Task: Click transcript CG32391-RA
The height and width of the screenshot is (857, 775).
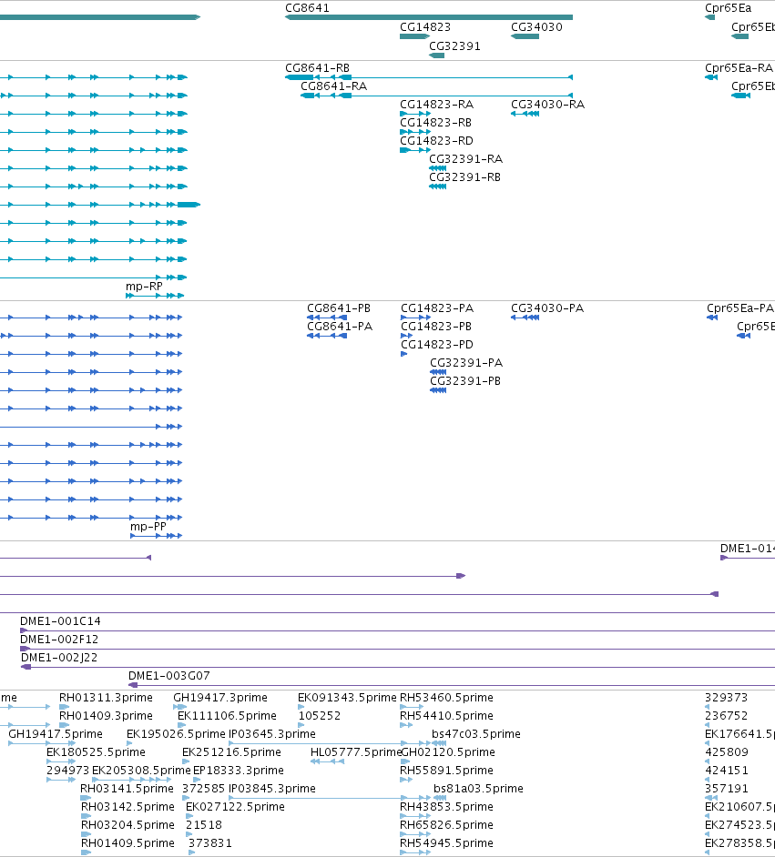Action: 437,168
